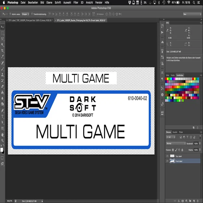The height and width of the screenshot is (203, 203).
Task: Select the Rectangle shape tool
Action: click(3, 128)
